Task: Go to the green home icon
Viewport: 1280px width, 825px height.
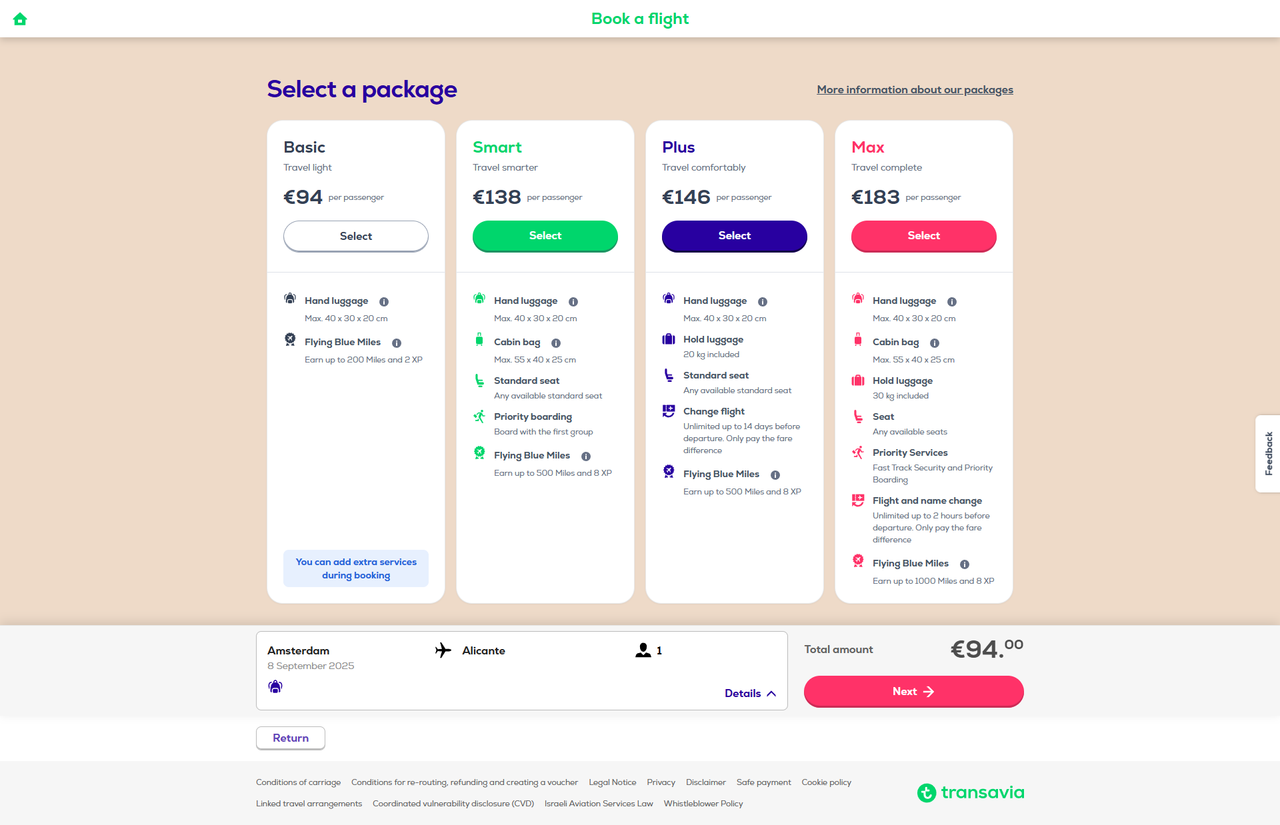Action: point(20,19)
